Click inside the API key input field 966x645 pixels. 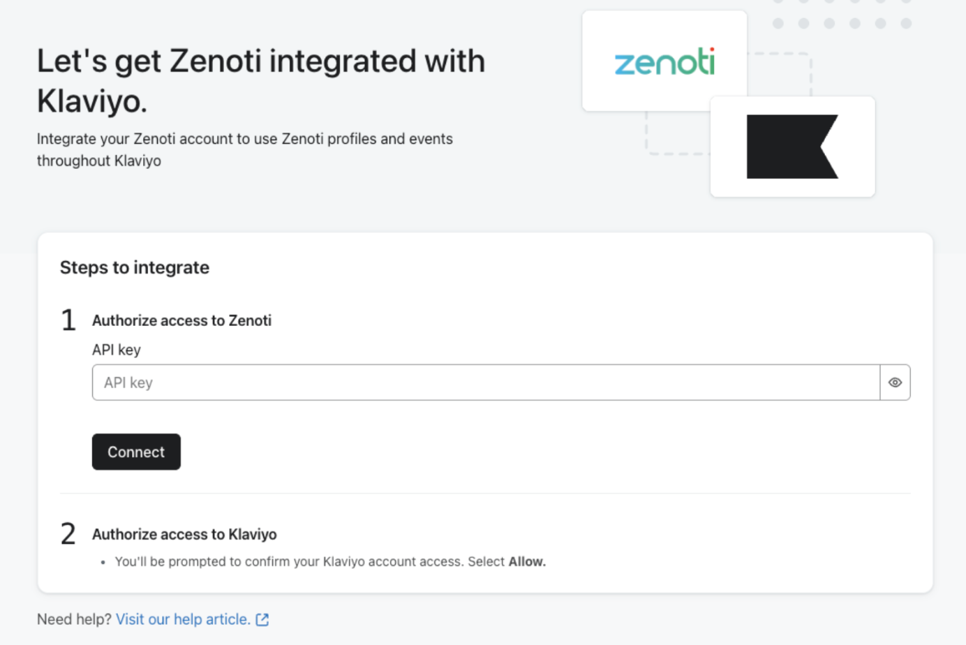pyautogui.click(x=485, y=383)
